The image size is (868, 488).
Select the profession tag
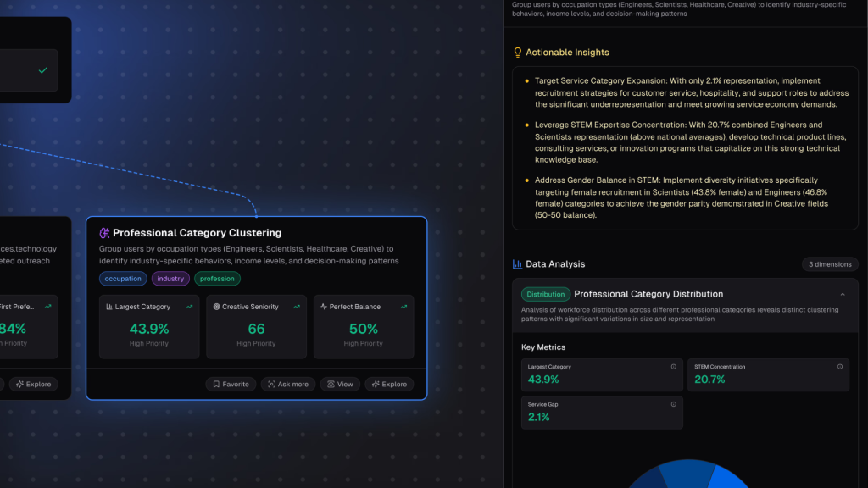217,279
